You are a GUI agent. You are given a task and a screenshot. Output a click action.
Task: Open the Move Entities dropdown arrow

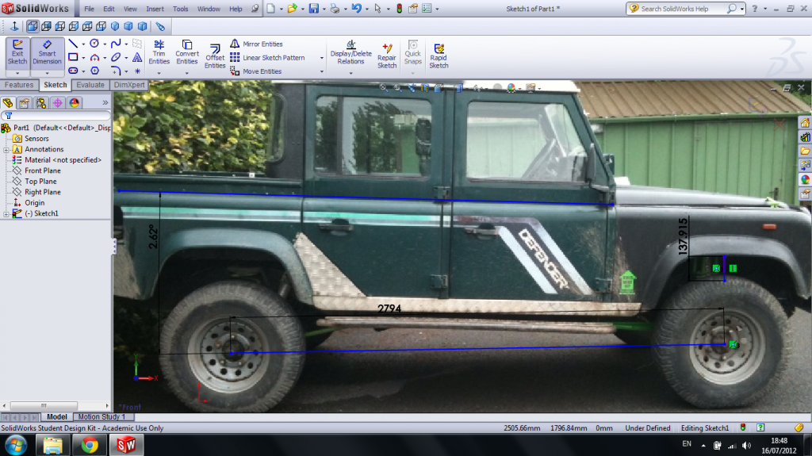[x=322, y=71]
